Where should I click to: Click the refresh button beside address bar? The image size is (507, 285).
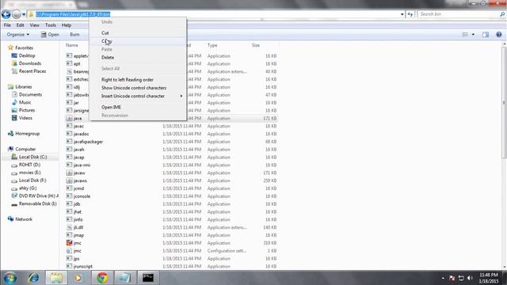(x=410, y=14)
